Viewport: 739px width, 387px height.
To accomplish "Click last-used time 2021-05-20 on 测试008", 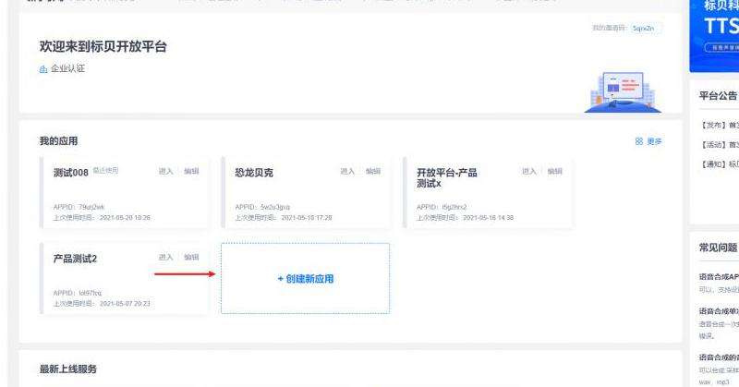I will 102,218.
